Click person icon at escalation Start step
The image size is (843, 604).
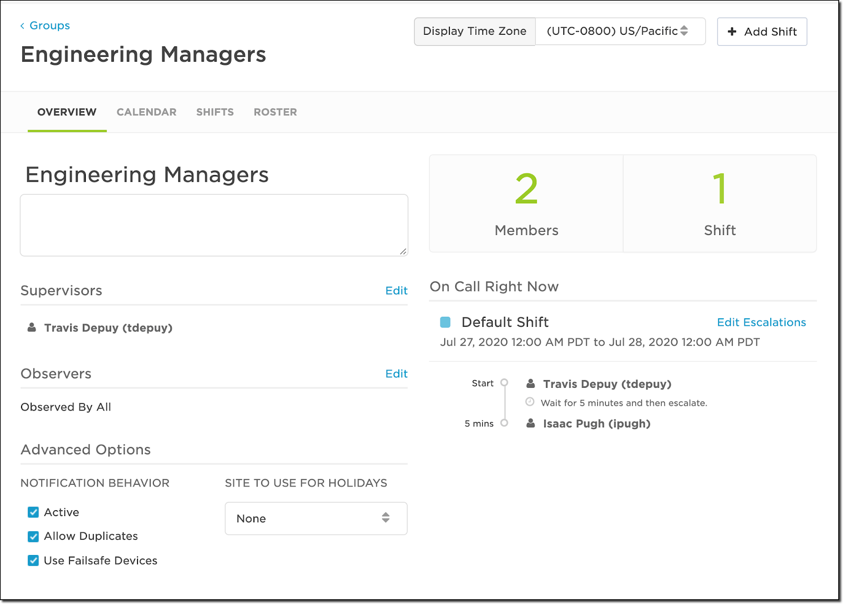click(531, 384)
